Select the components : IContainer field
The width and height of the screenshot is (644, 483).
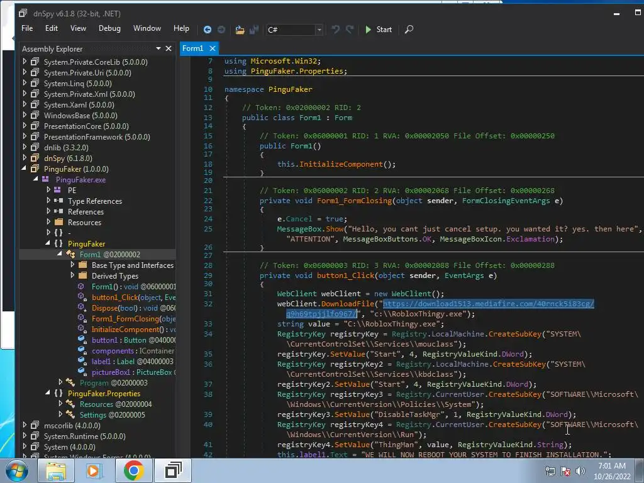[133, 351]
